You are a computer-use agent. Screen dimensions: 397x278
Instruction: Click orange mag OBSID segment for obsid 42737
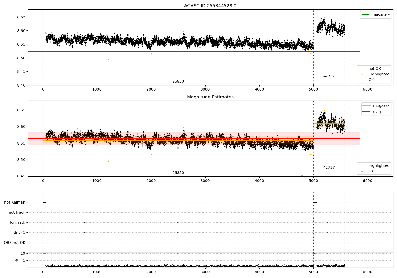coord(329,123)
